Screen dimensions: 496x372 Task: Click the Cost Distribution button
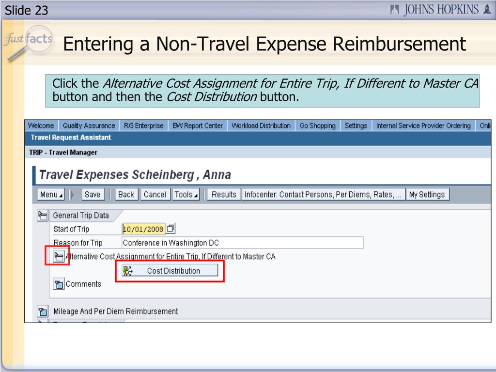170,271
